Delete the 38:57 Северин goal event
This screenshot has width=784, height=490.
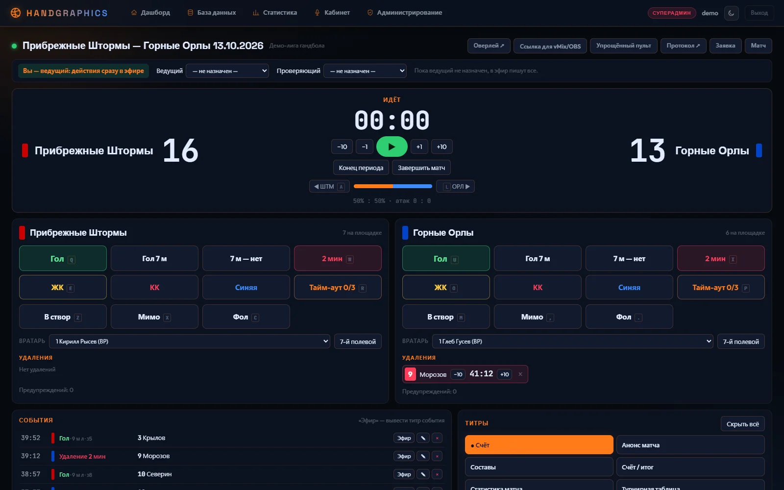tap(437, 474)
